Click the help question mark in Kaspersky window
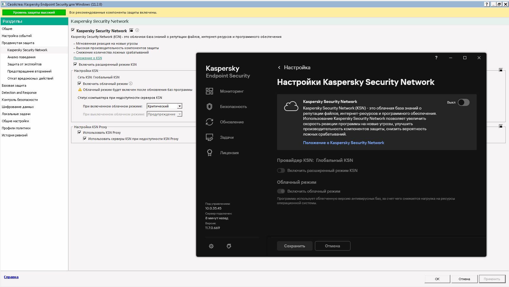Image resolution: width=509 pixels, height=287 pixels. pos(436,58)
